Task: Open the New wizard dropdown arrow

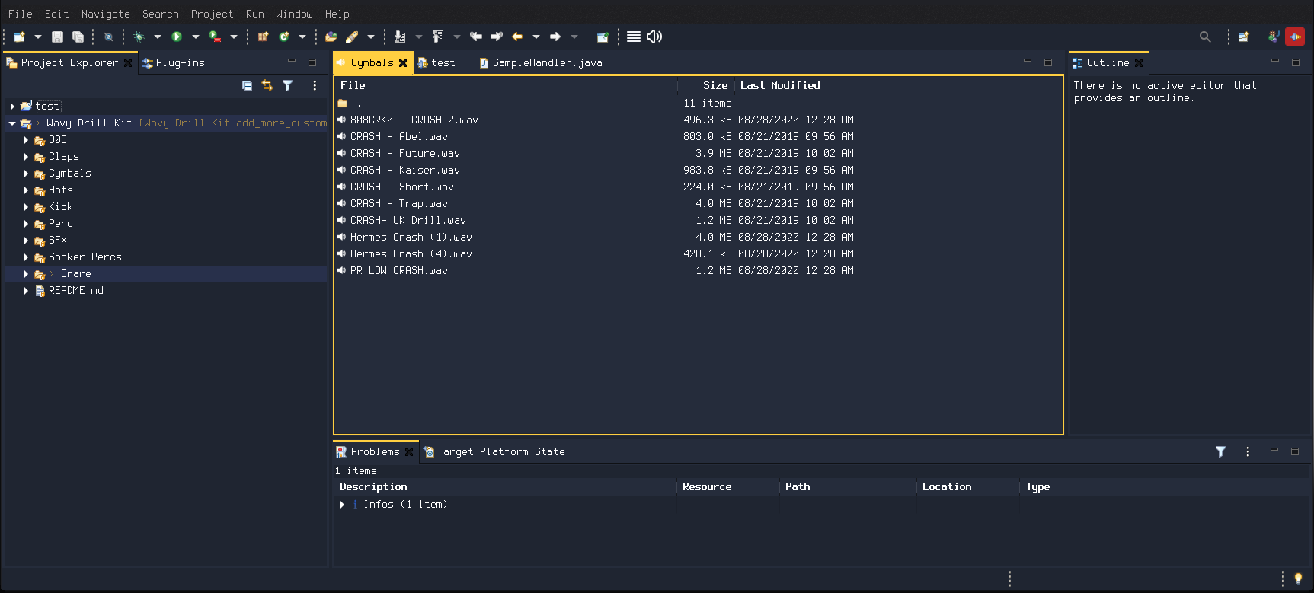Action: (37, 37)
